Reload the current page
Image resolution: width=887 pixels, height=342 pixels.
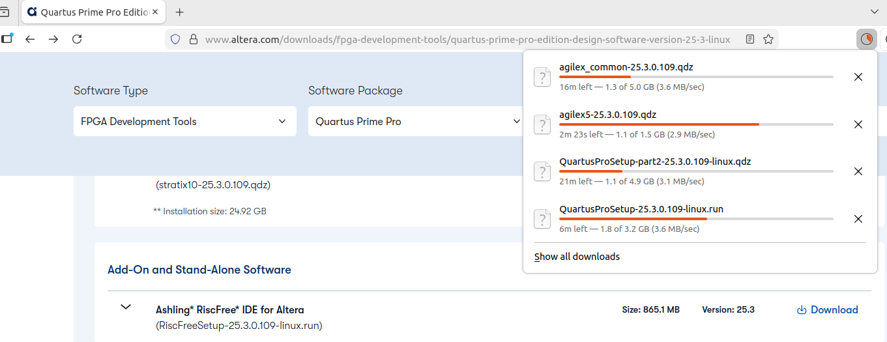(77, 39)
